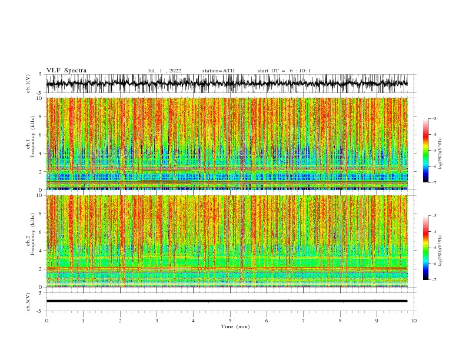Click the "-5" tick on ch.3(V) axis
Image resolution: width=466 pixels, height=360 pixels.
tap(40, 311)
